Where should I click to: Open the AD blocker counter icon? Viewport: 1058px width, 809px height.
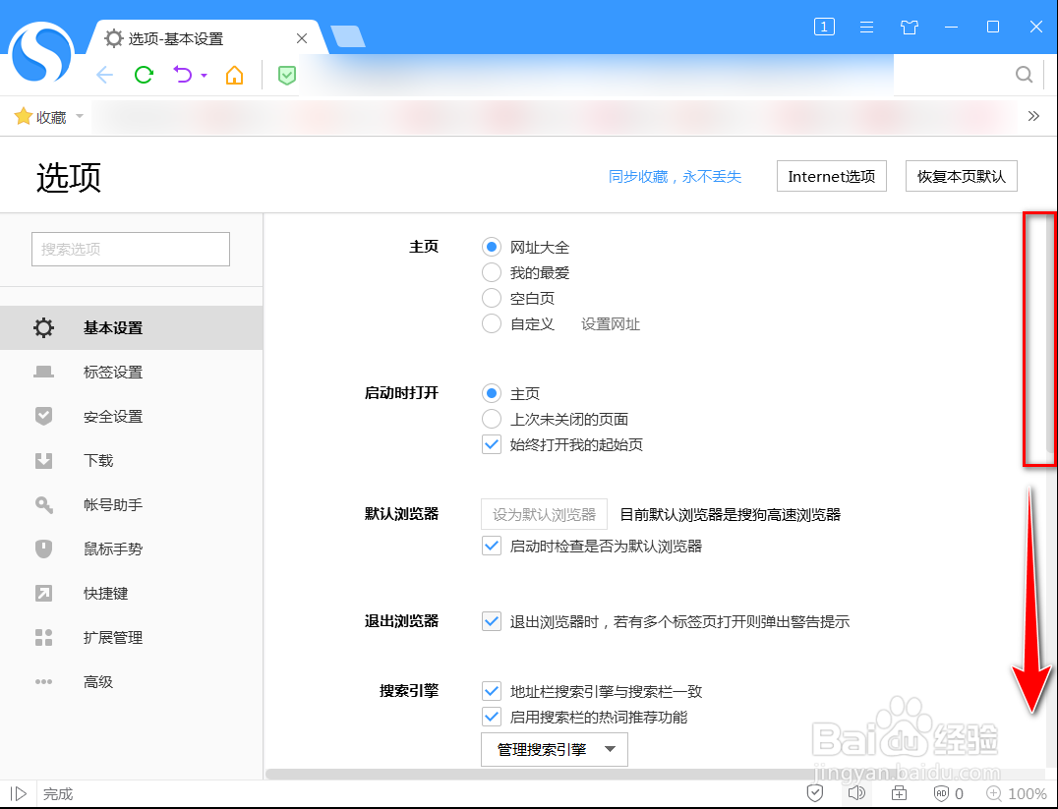click(x=947, y=793)
